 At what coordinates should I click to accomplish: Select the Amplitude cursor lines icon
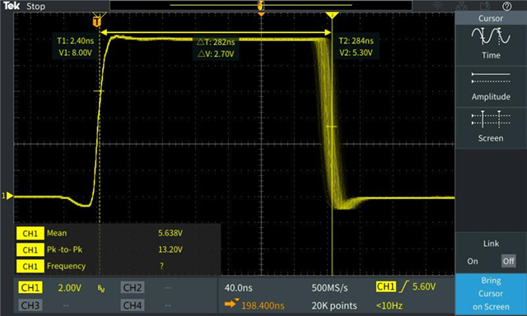click(x=491, y=78)
